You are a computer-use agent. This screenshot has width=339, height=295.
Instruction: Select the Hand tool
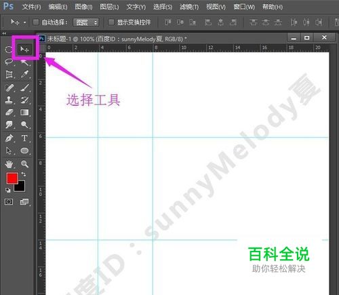9,164
